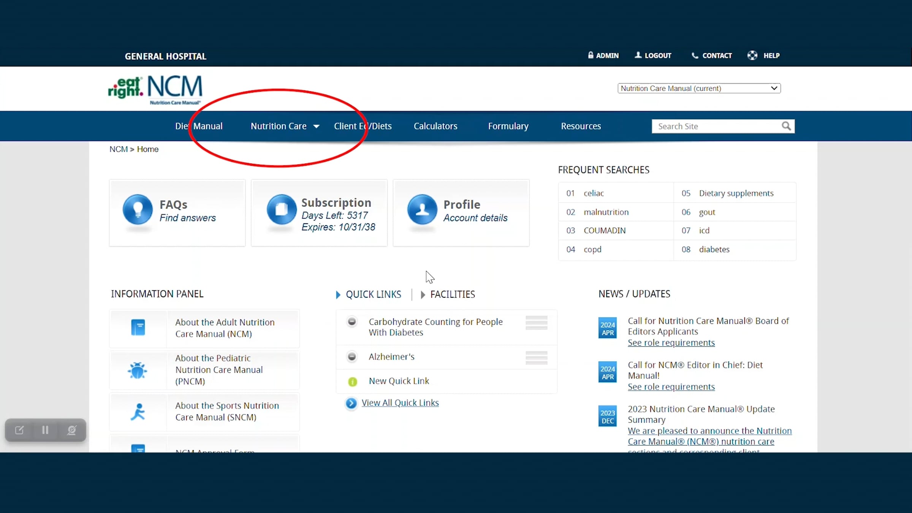
Task: Open the Resources menu
Action: (581, 126)
